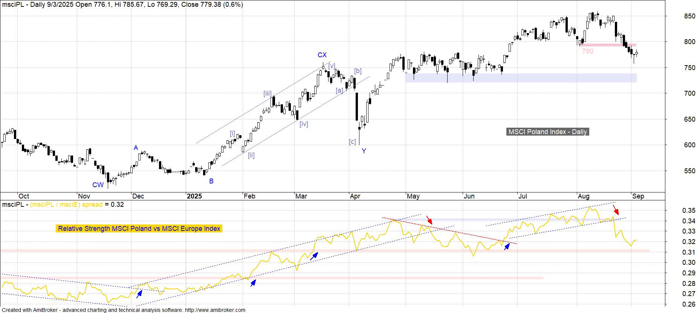
Task: Click the red arrow near early May
Action: (429, 220)
